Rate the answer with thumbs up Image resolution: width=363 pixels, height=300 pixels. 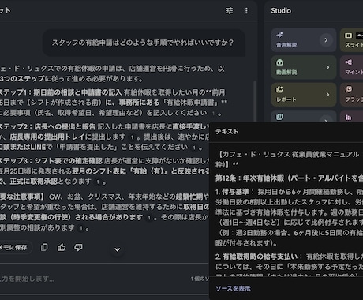coord(62,247)
